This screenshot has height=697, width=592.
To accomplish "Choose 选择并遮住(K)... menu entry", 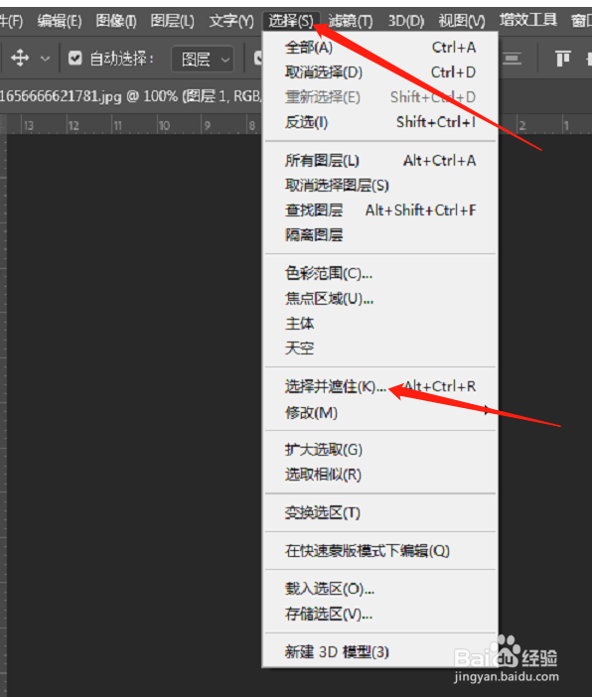I will point(380,386).
